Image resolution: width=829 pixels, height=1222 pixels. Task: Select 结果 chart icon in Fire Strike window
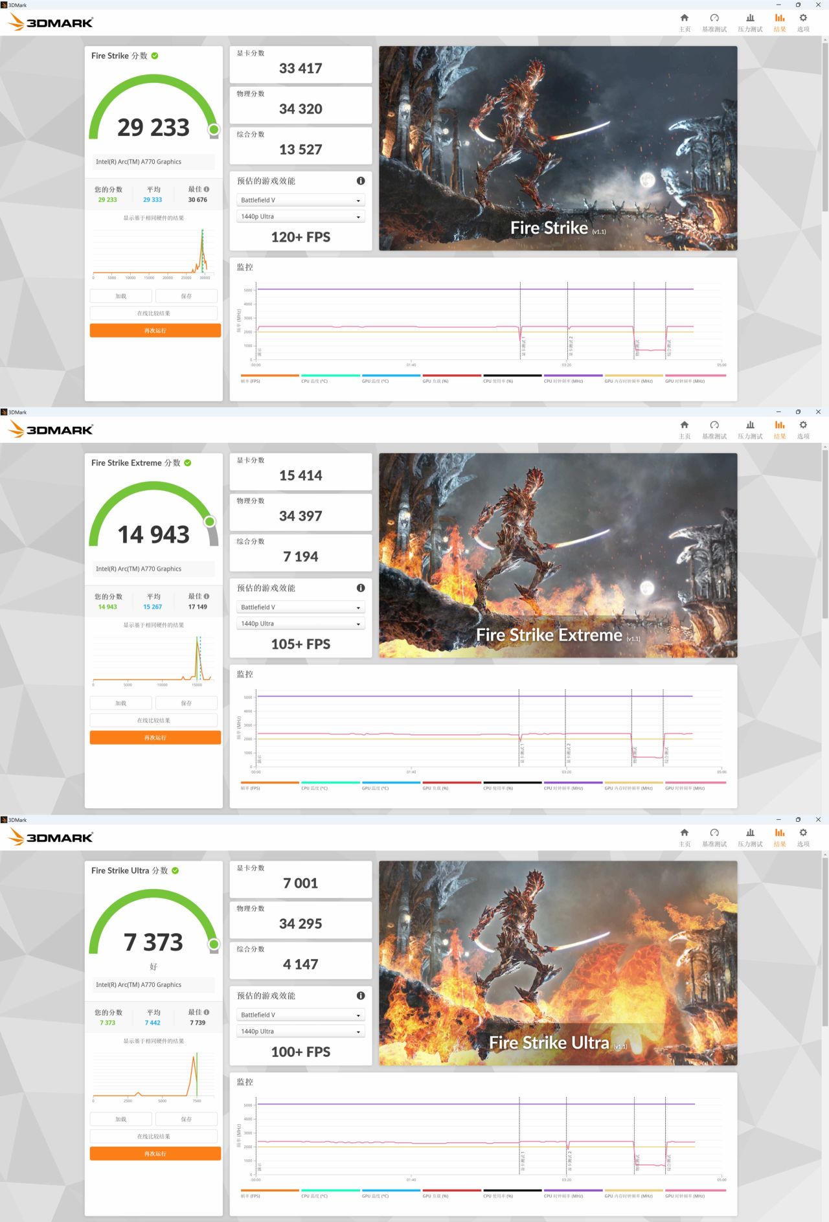[x=780, y=18]
